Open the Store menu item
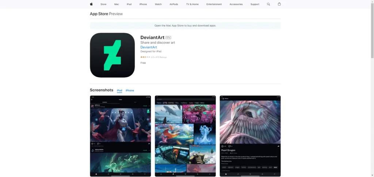The width and height of the screenshot is (374, 177). click(x=103, y=4)
